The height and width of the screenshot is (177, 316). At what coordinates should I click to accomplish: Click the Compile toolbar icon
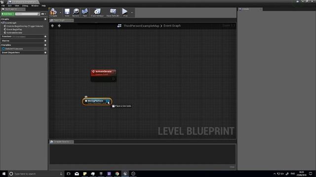[x=54, y=12]
